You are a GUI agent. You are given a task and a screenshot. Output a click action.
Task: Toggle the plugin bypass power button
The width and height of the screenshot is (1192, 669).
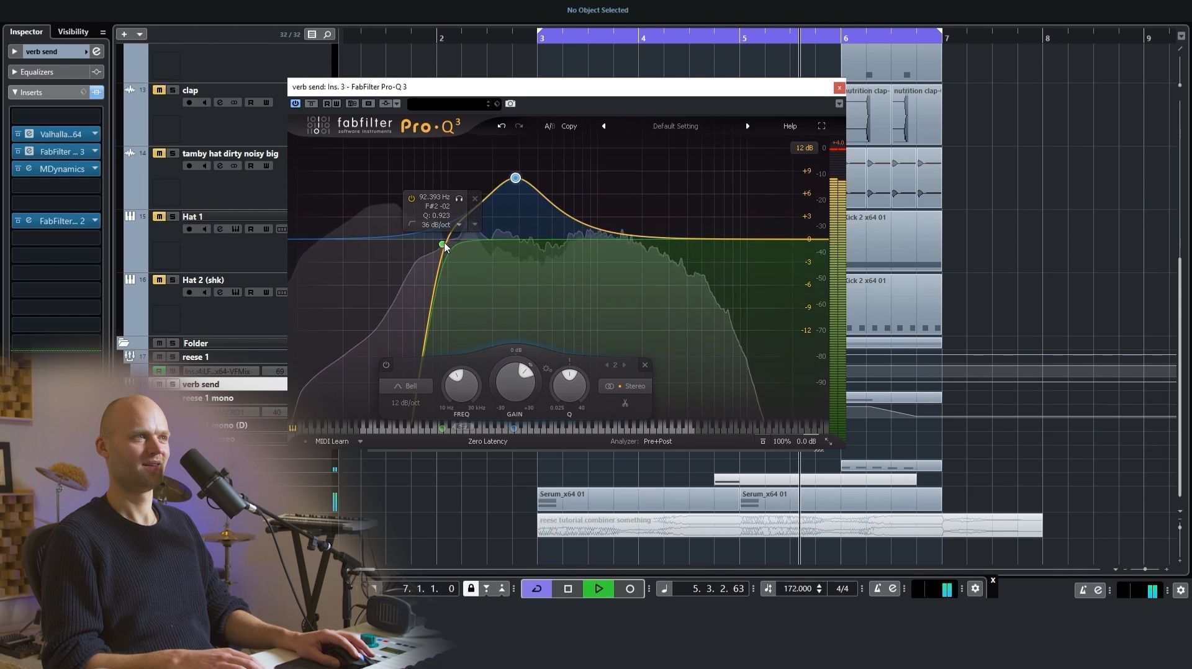pos(296,104)
